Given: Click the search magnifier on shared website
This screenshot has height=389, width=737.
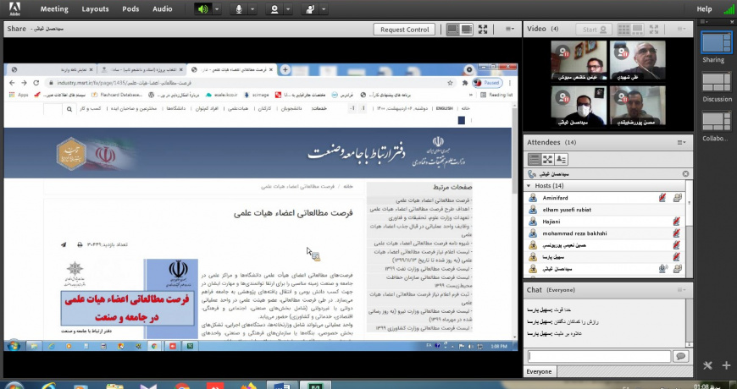Looking at the screenshot, I should click(69, 109).
